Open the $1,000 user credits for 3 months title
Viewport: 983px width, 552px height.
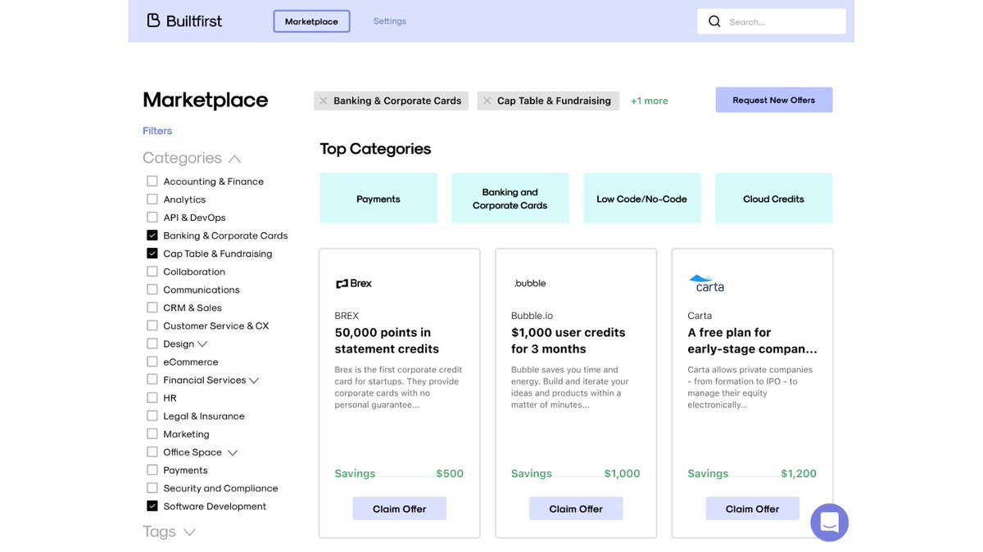[x=568, y=340]
